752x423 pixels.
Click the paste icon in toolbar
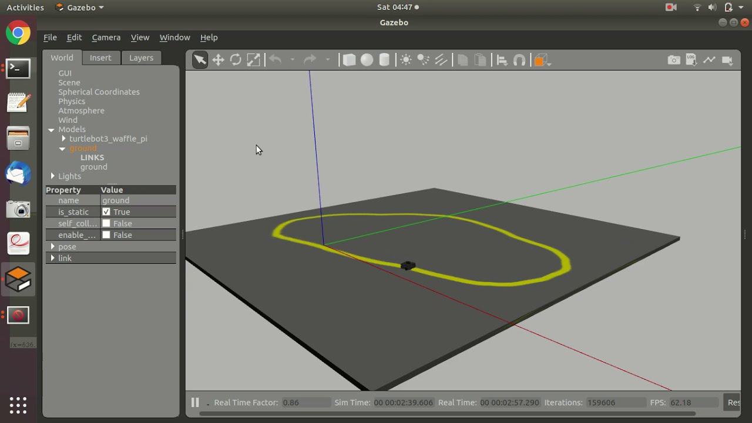tap(480, 60)
